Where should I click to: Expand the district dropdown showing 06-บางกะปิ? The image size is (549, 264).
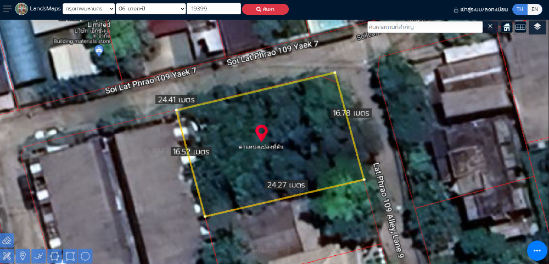point(151,9)
